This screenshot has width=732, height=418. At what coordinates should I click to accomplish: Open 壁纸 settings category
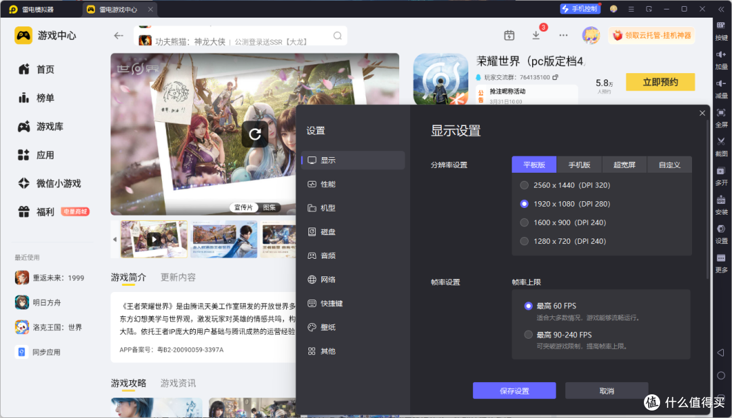click(353, 327)
